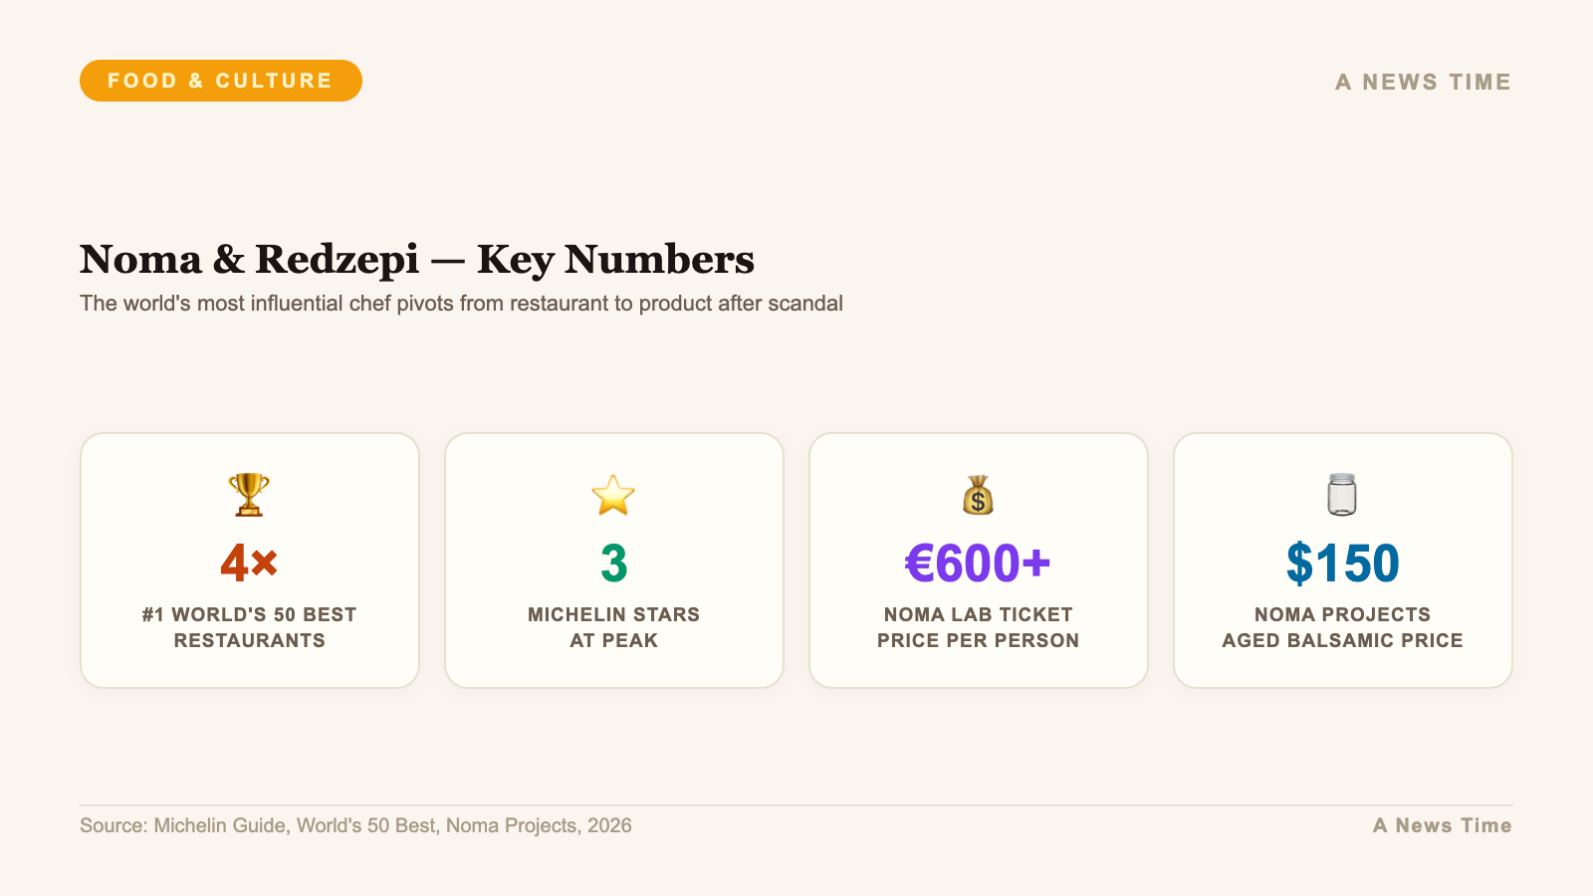Click the Noma & Redzepi headline

417,260
